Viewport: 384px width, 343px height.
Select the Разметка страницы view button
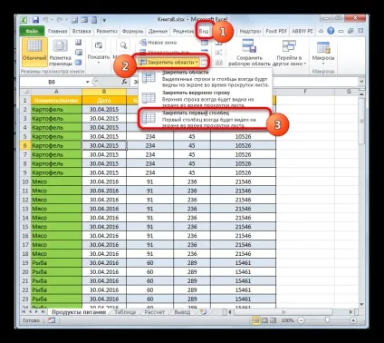tap(60, 53)
